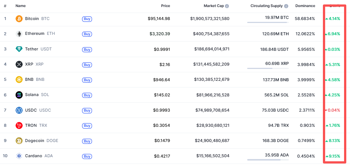The width and height of the screenshot is (350, 165).
Task: Open the Ethereum coin name link
Action: (x=35, y=34)
